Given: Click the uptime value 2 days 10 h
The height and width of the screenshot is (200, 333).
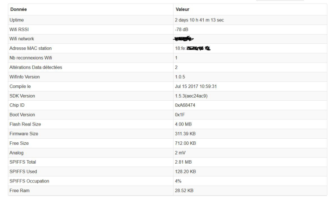Looking at the screenshot, I should click(x=199, y=20).
